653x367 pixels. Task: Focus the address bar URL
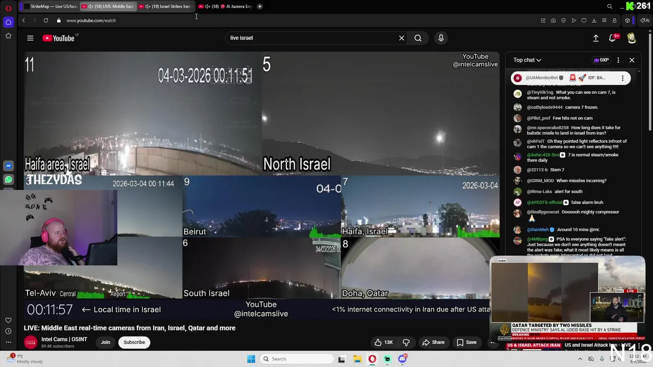91,20
